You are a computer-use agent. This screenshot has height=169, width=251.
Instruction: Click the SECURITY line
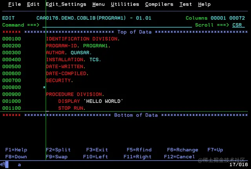pos(59,80)
